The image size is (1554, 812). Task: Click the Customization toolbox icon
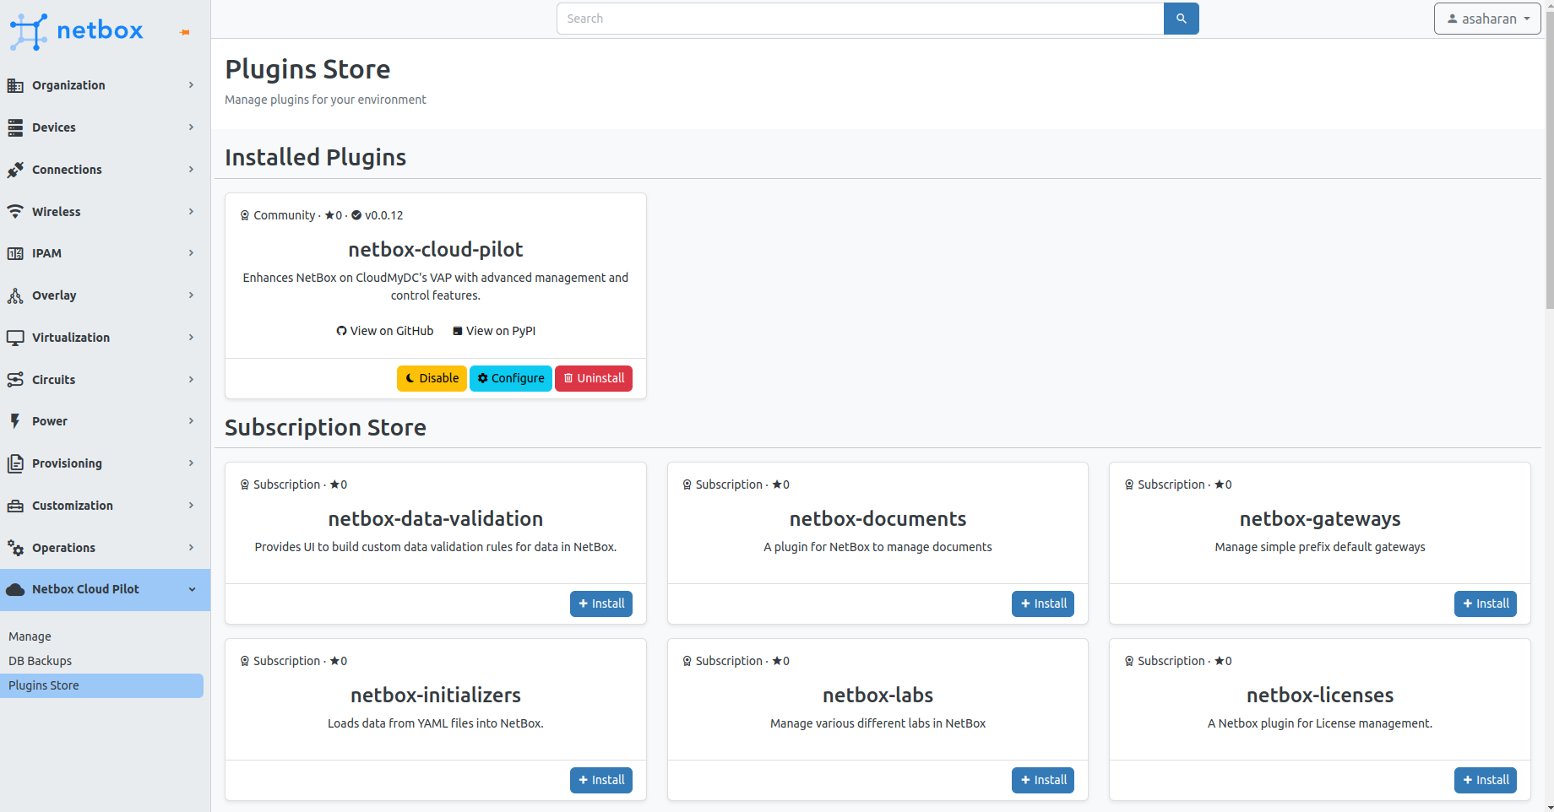tap(15, 506)
